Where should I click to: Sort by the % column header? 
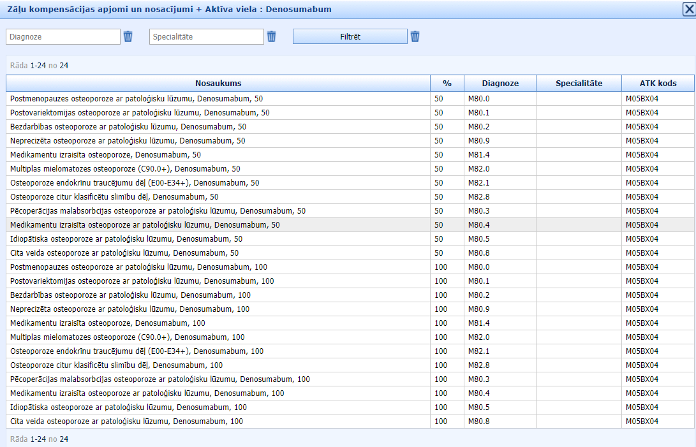447,84
